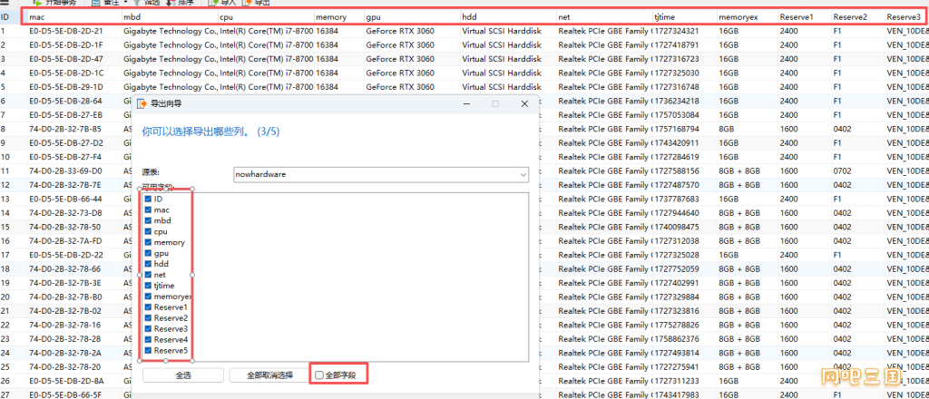This screenshot has width=929, height=399.
Task: Uncheck the mac field checkbox
Action: pyautogui.click(x=148, y=210)
